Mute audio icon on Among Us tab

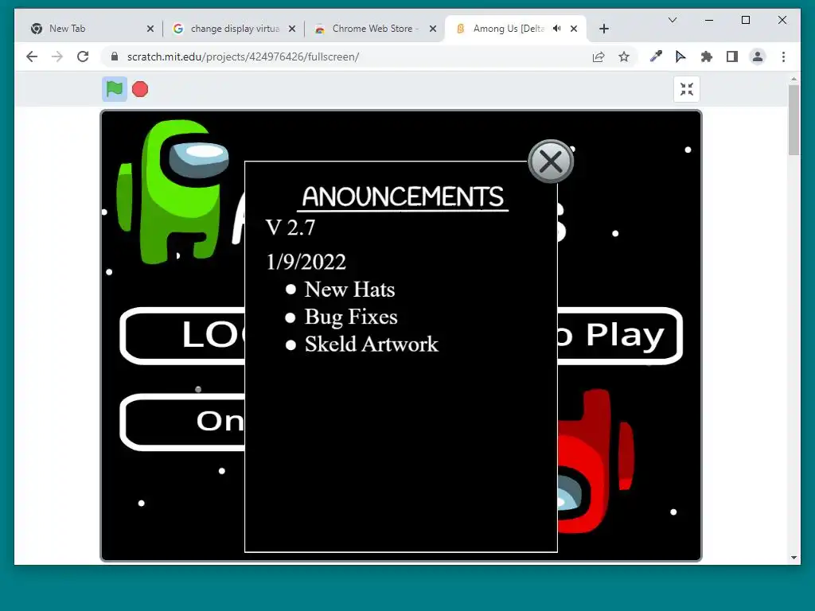pyautogui.click(x=556, y=29)
